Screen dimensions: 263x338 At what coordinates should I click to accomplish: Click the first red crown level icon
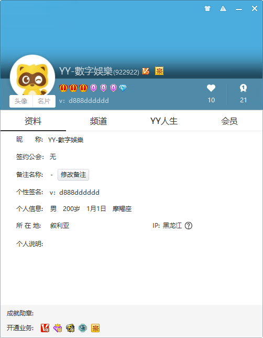[63, 88]
